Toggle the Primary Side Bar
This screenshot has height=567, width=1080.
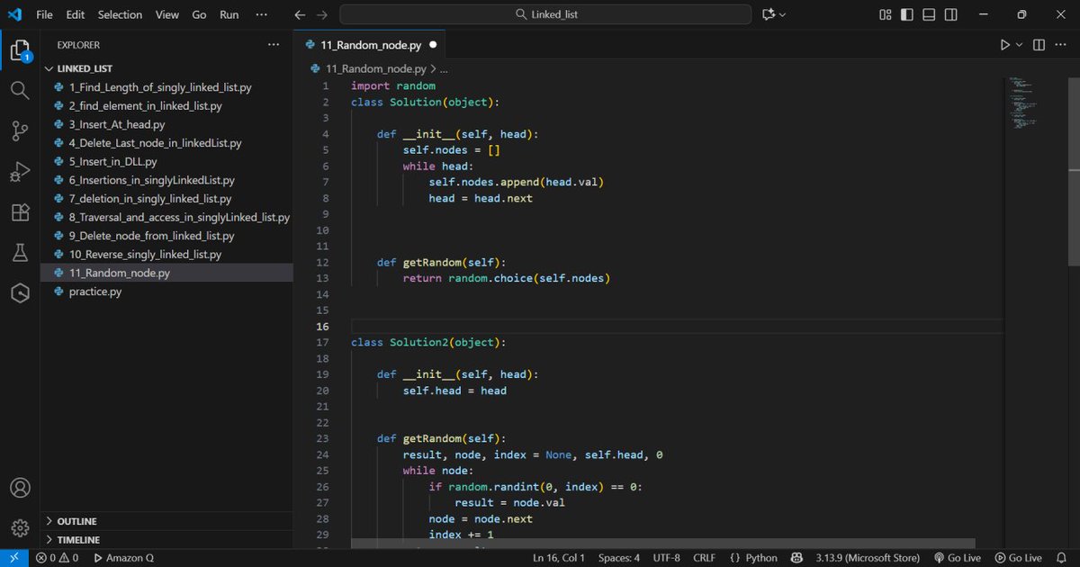[907, 14]
